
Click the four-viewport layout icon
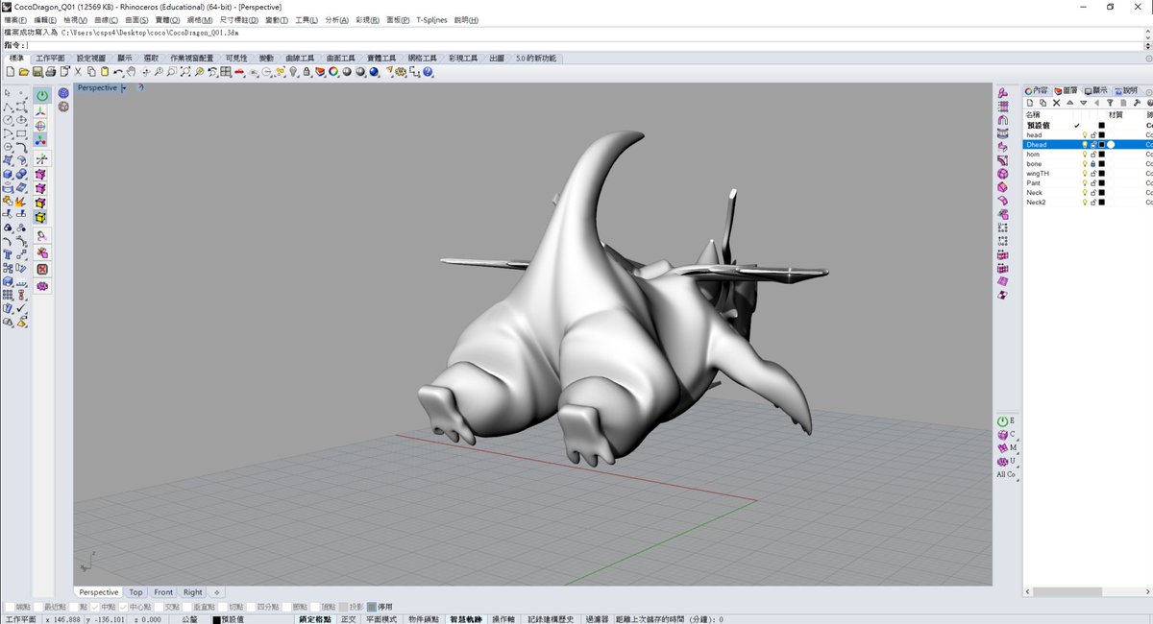coord(225,71)
